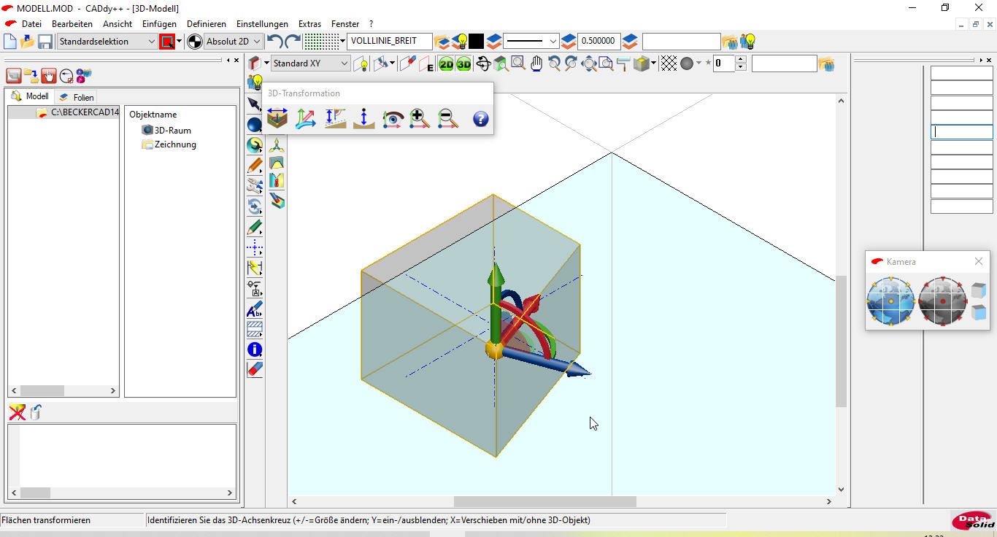
Task: Select the eraser tool
Action: click(x=254, y=370)
